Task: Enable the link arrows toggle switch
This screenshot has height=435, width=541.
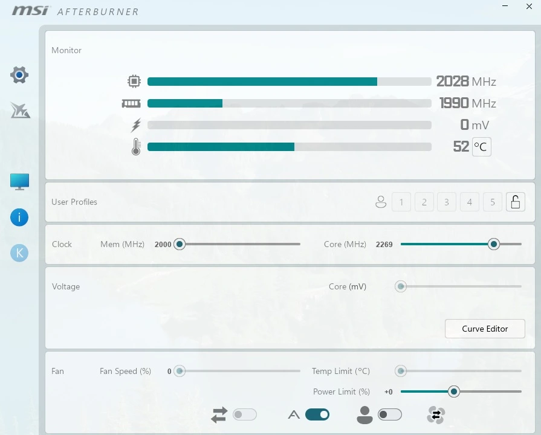Action: (x=245, y=414)
